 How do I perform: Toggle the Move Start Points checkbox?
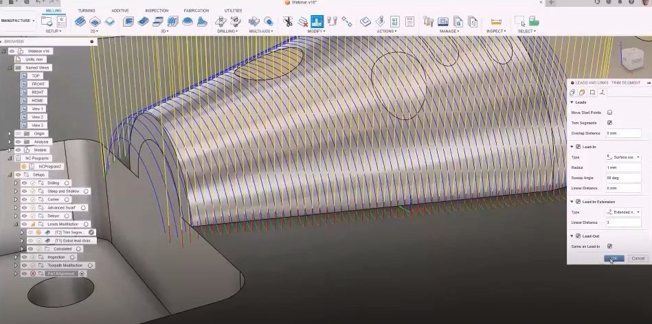(609, 113)
